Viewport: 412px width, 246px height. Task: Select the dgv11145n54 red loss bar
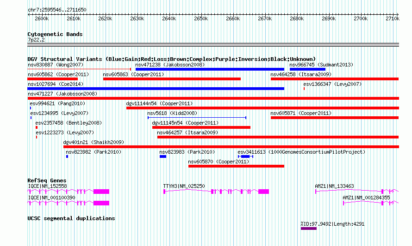(x=201, y=127)
